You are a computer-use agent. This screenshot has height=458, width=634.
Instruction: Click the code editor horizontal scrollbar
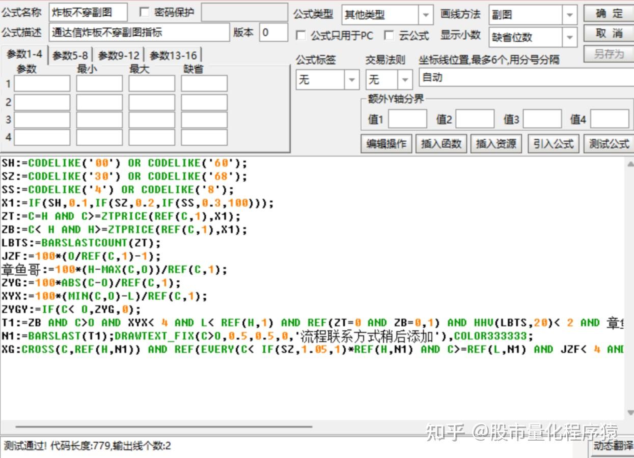[x=163, y=427]
